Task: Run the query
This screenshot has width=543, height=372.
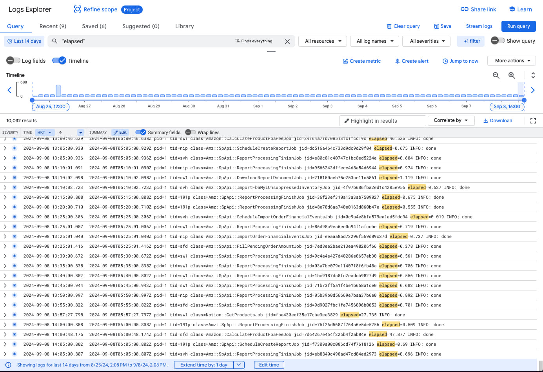Action: 518,26
